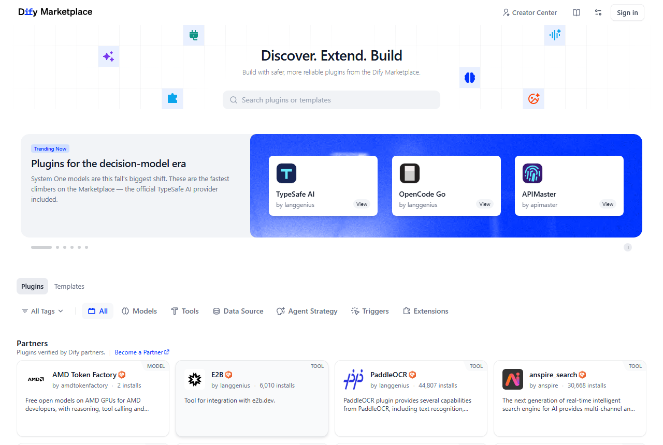Click View on TypeSafe AI card
The height and width of the screenshot is (445, 663).
pos(362,204)
